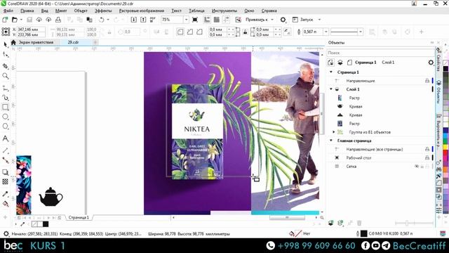
Task: Select the Transparency checkerboard tool
Action: pyautogui.click(x=5, y=181)
